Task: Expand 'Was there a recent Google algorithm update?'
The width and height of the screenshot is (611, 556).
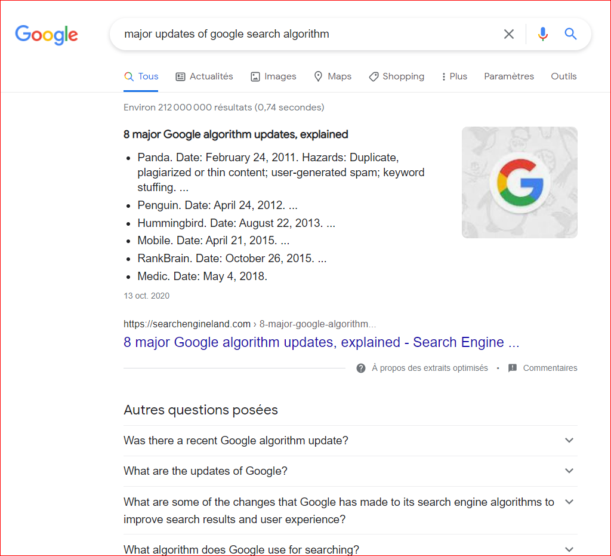Action: pyautogui.click(x=350, y=441)
